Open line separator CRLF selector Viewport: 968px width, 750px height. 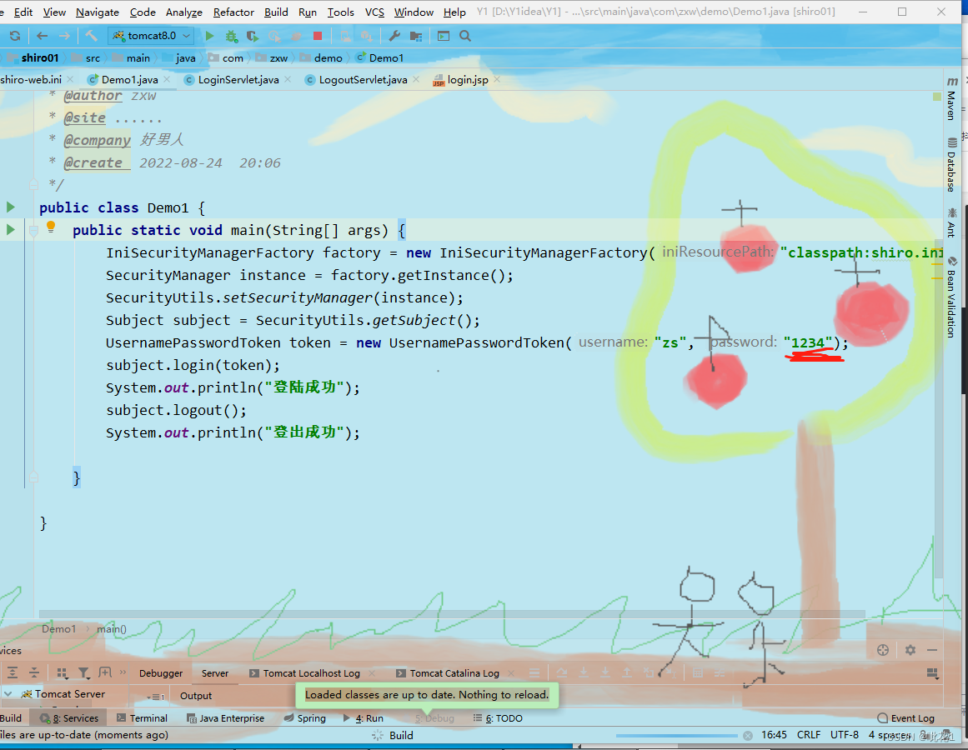(x=808, y=734)
